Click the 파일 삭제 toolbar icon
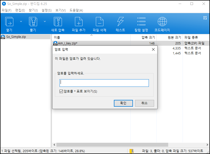The height and width of the screenshot is (154, 210). coord(100,22)
